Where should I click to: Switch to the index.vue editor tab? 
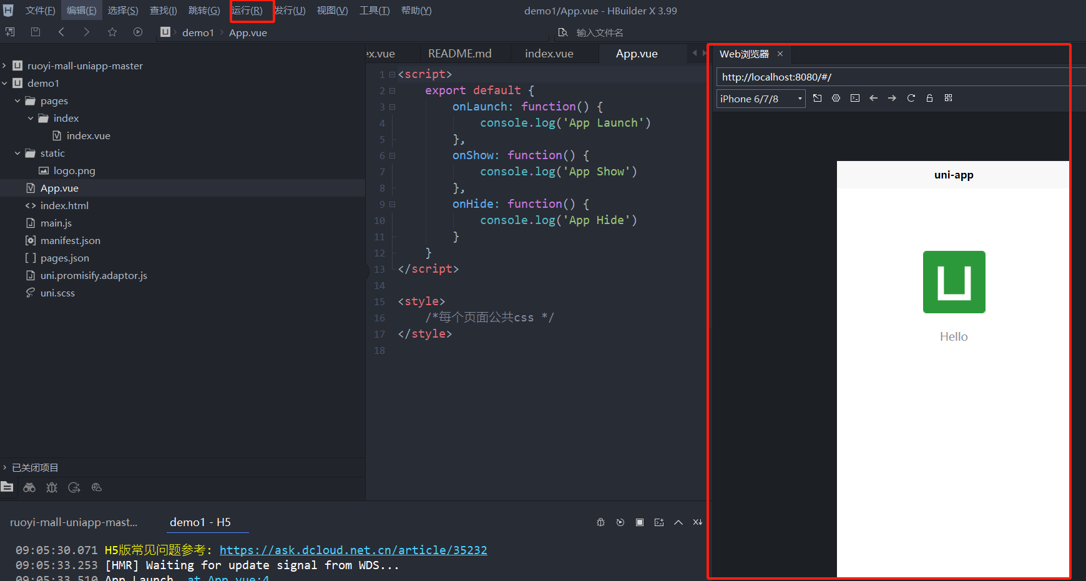pyautogui.click(x=549, y=54)
